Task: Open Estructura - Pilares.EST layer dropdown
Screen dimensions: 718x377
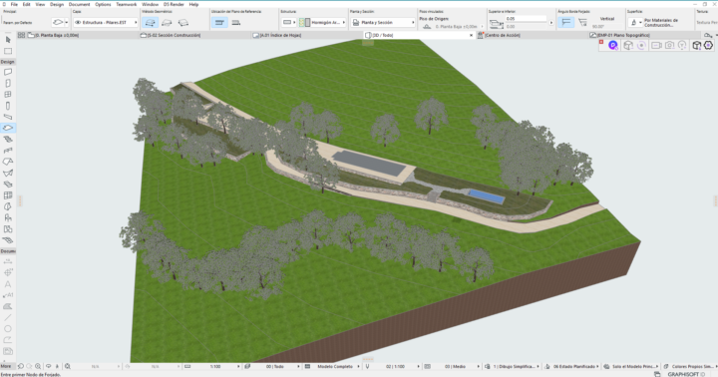Action: click(x=106, y=23)
